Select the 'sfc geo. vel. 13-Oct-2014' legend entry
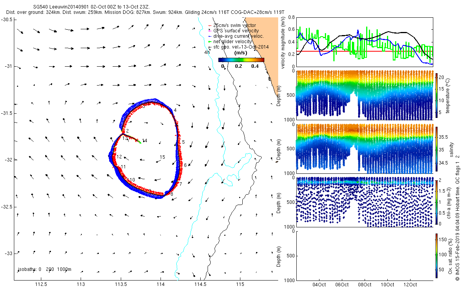Viewport: 463px width, 289px height. coord(239,47)
